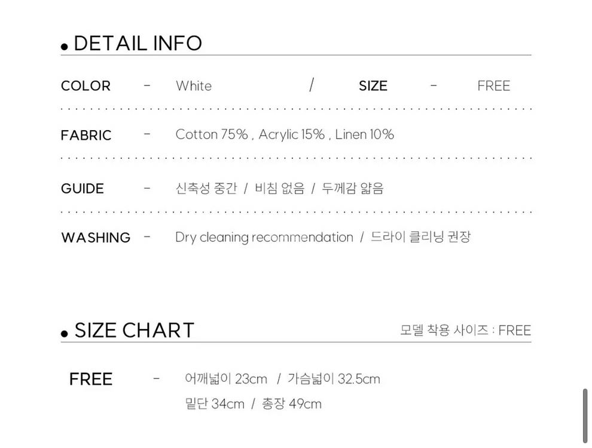592x448 pixels.
Task: Click the 두께감 얇음 guide text
Action: 353,188
